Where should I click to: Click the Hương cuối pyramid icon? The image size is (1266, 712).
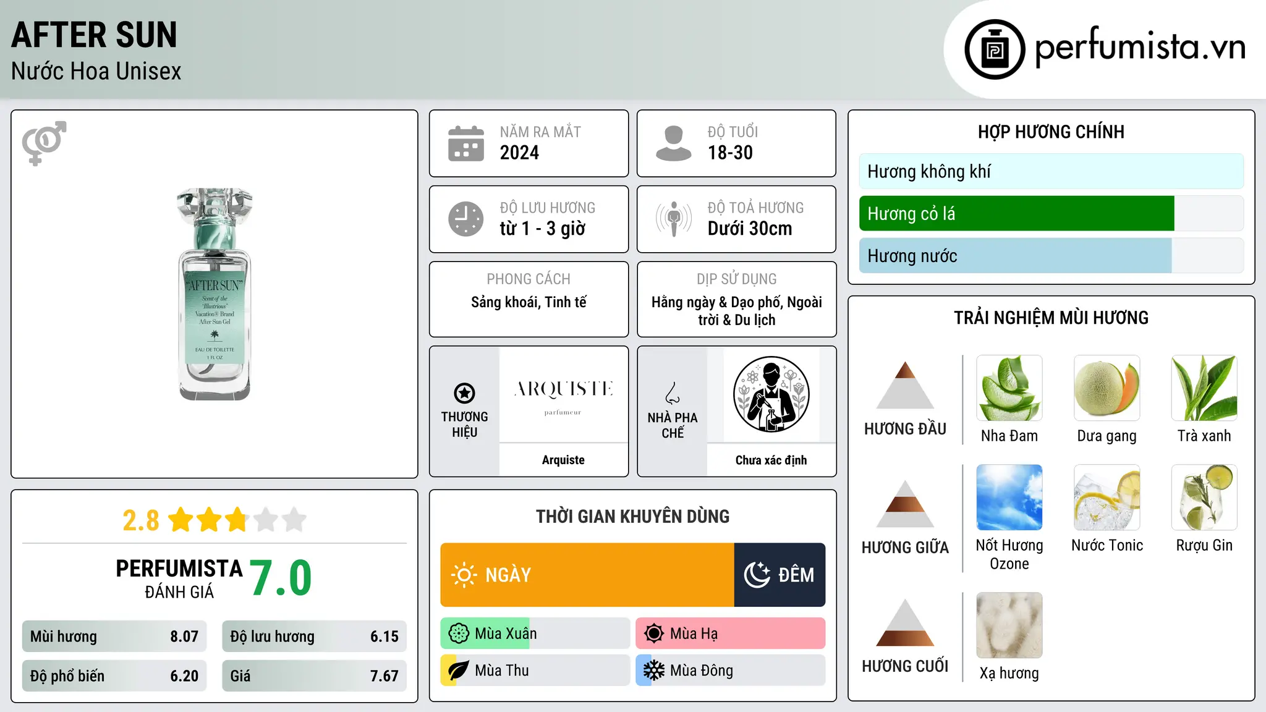[905, 622]
